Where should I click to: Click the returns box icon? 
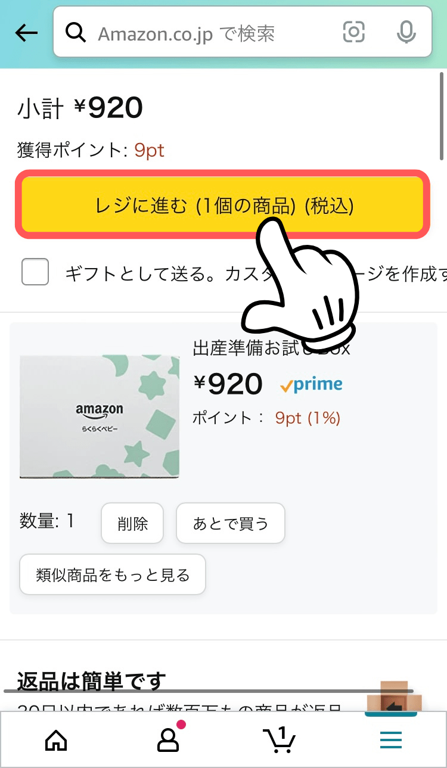(394, 698)
